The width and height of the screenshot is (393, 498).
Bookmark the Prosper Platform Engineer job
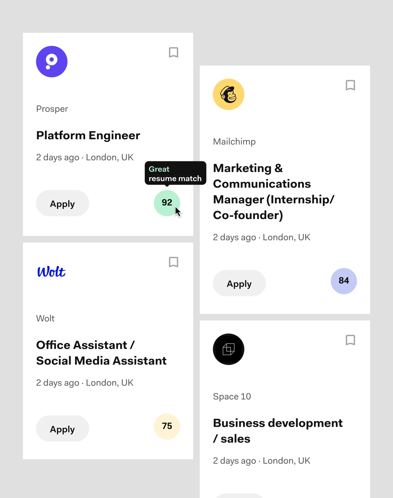(x=173, y=52)
